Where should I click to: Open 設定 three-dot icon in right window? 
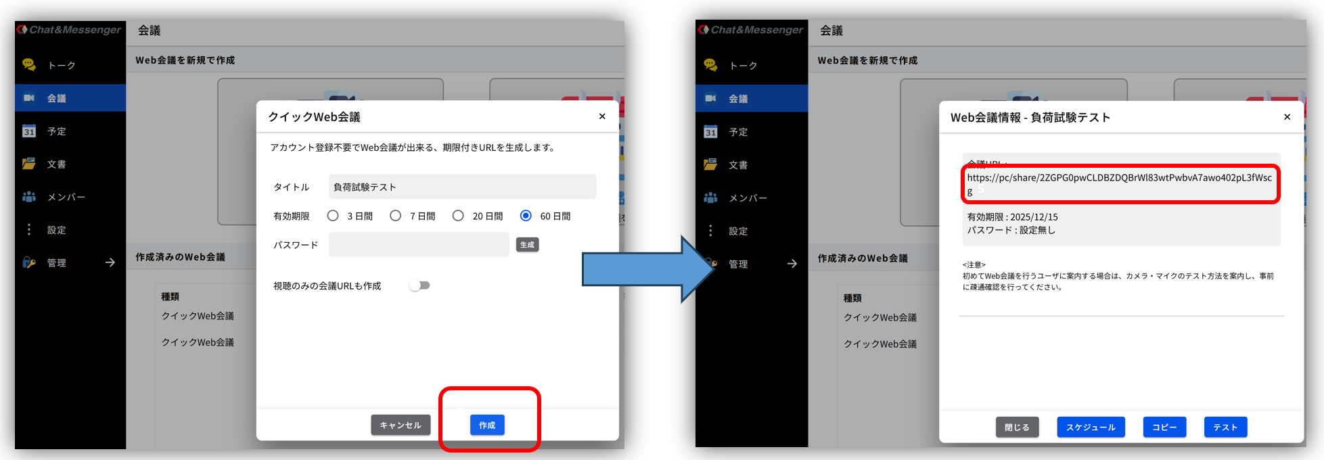point(710,231)
